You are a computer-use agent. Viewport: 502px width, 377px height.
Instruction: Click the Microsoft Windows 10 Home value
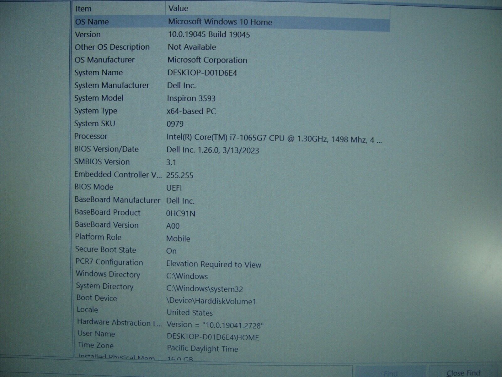220,22
